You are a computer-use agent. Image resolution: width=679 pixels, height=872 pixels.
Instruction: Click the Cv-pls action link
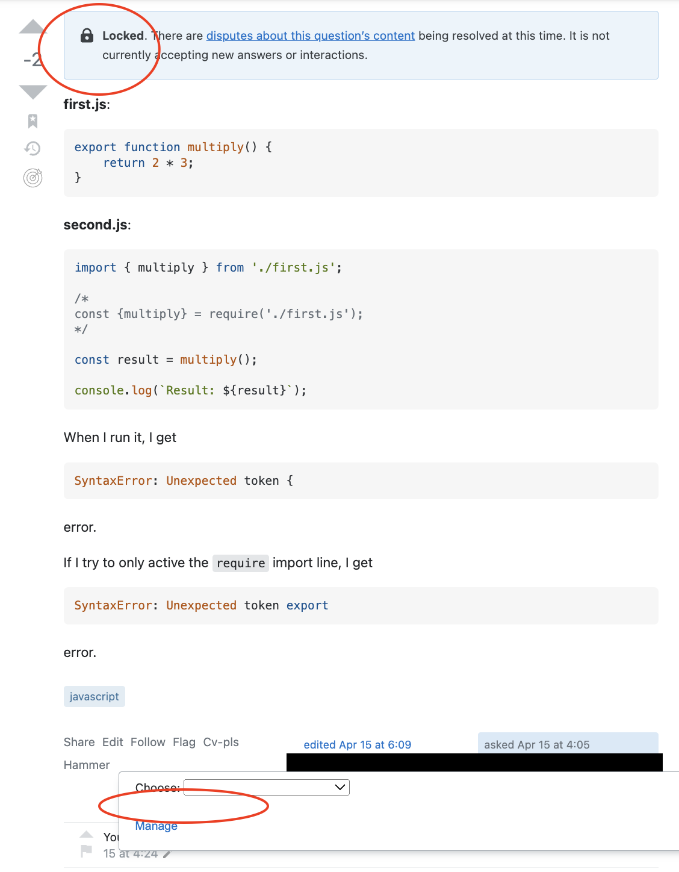(x=220, y=742)
